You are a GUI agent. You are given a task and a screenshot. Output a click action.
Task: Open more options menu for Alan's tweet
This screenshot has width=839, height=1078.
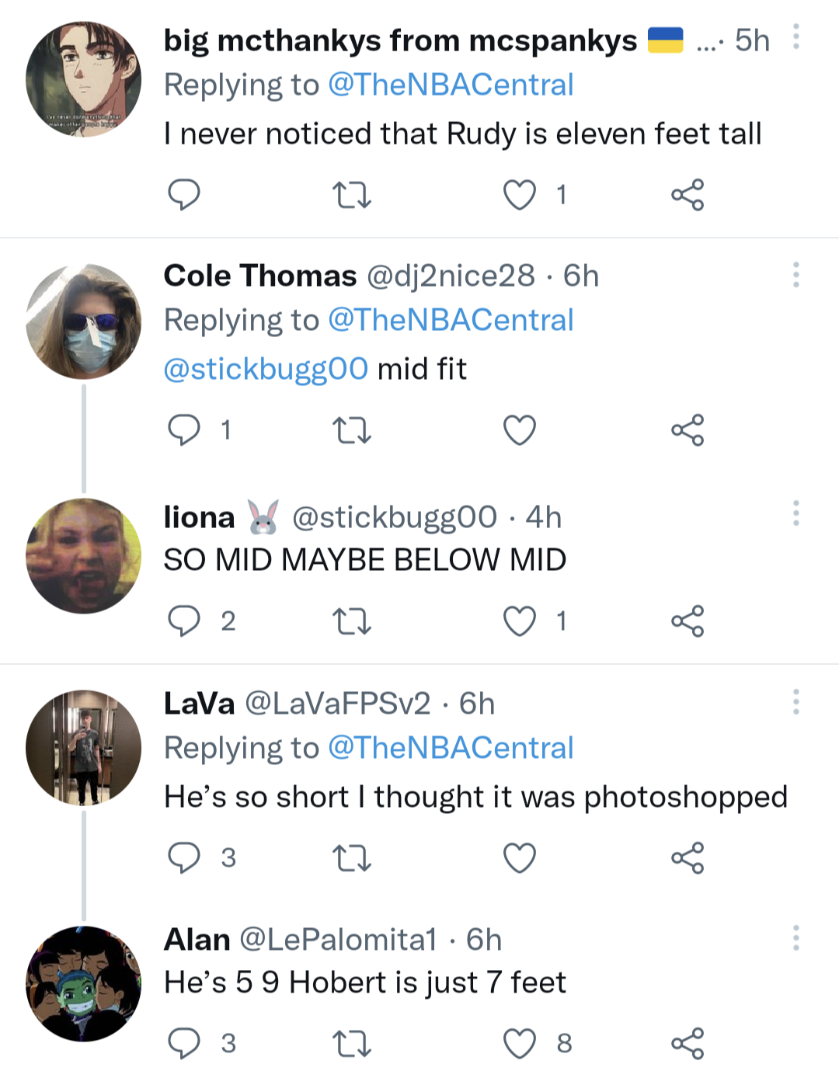(796, 938)
